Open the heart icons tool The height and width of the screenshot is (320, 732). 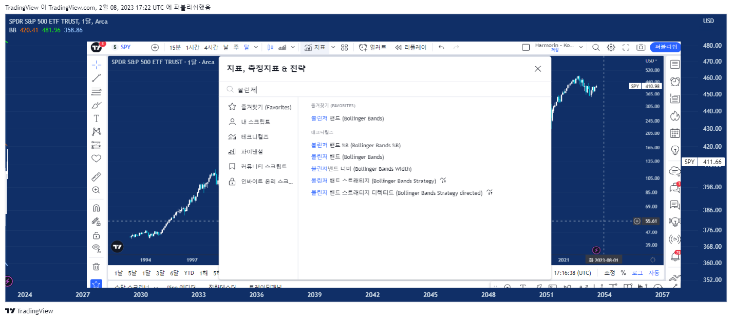point(96,158)
